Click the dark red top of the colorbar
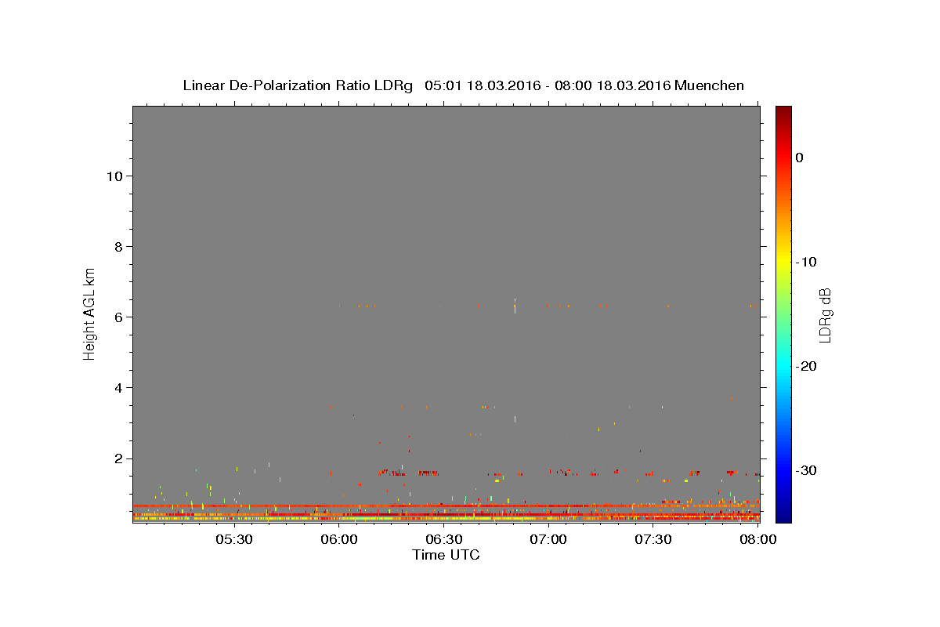Viewport: 940px width, 627px height. 783,114
